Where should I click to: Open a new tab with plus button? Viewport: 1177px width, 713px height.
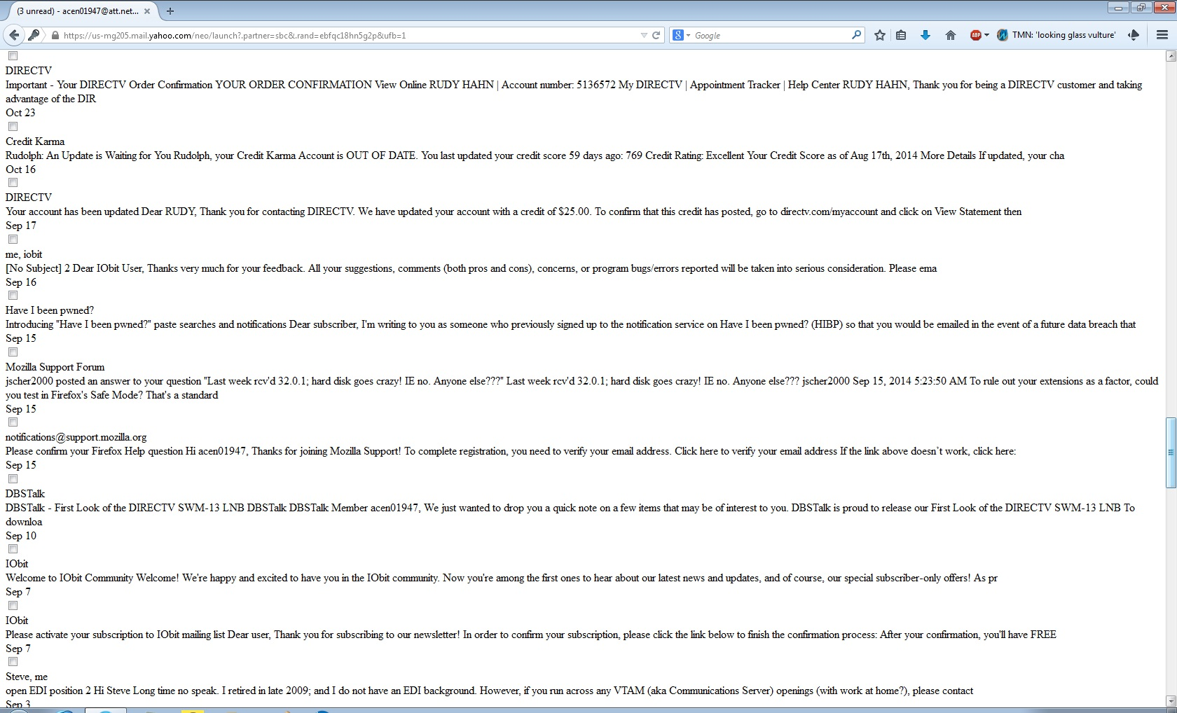point(170,11)
